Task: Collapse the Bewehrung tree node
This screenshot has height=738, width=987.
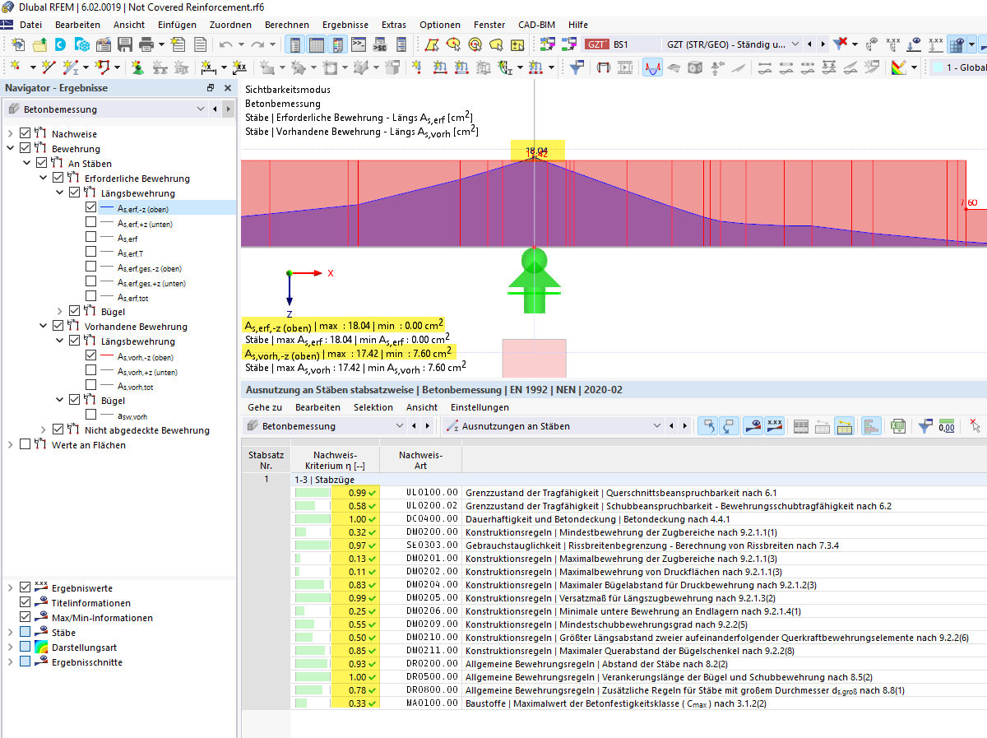Action: (x=11, y=149)
